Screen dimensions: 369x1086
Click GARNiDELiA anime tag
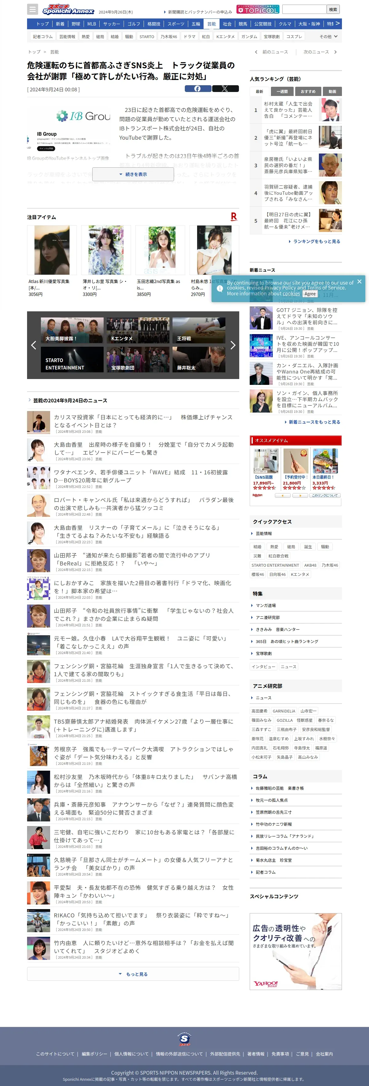284,711
